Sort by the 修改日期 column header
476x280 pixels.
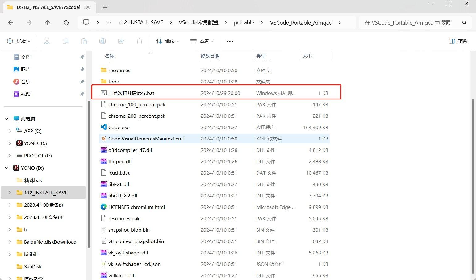point(210,56)
